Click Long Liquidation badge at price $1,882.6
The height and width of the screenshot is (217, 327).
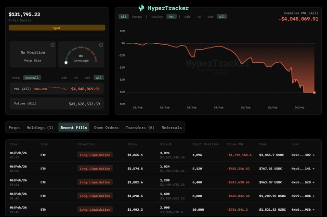(95, 182)
